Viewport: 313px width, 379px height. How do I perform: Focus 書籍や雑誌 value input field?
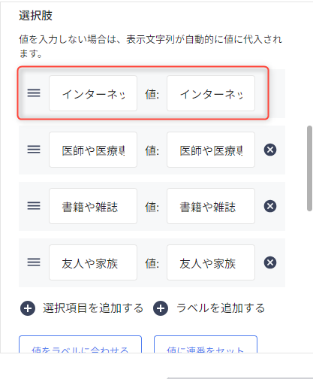[x=211, y=206]
